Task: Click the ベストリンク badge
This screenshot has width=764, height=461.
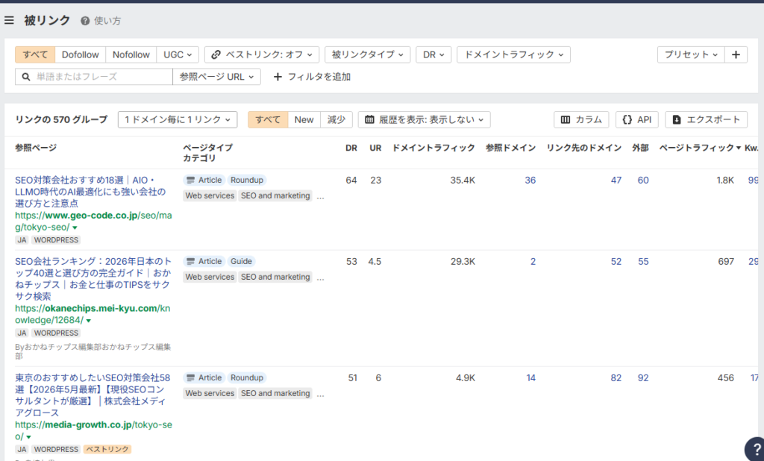Action: click(107, 449)
